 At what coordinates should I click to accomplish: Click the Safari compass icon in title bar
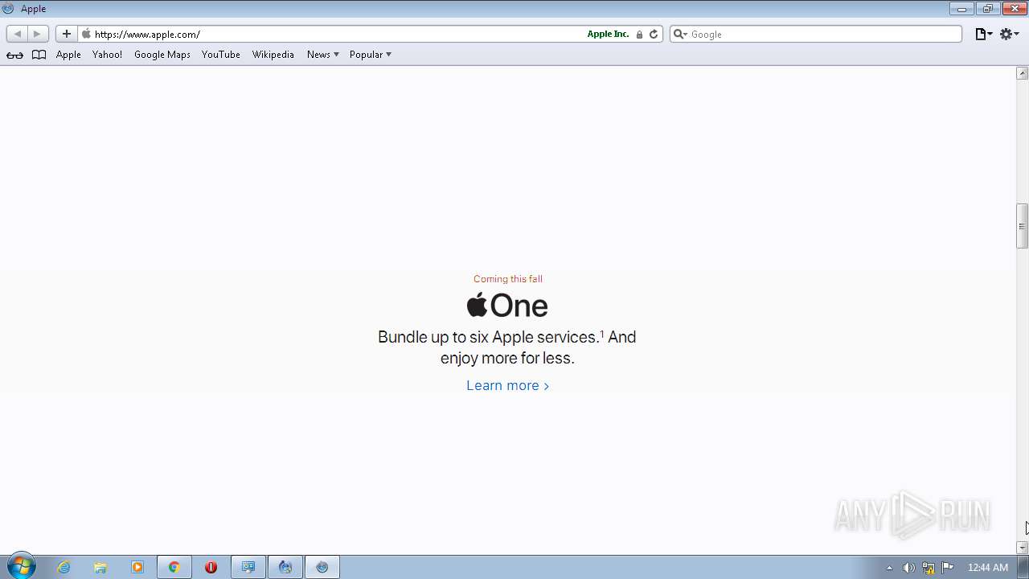pos(9,9)
